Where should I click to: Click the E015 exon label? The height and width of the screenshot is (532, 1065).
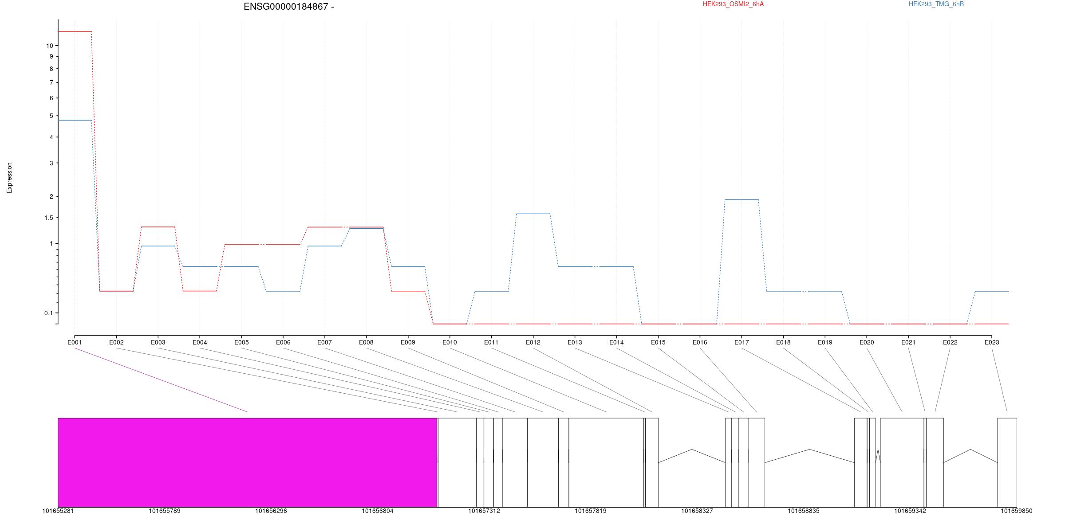click(x=658, y=342)
